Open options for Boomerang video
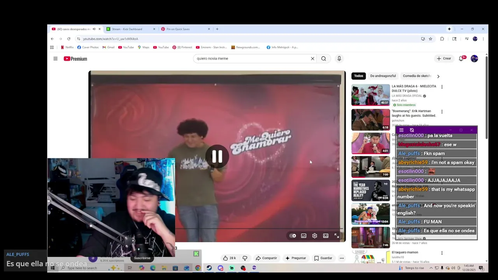 tap(442, 112)
